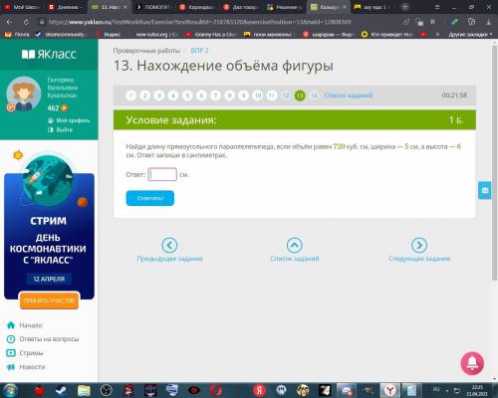The image size is (498, 398).
Task: Go to task number 4
Action: (173, 96)
